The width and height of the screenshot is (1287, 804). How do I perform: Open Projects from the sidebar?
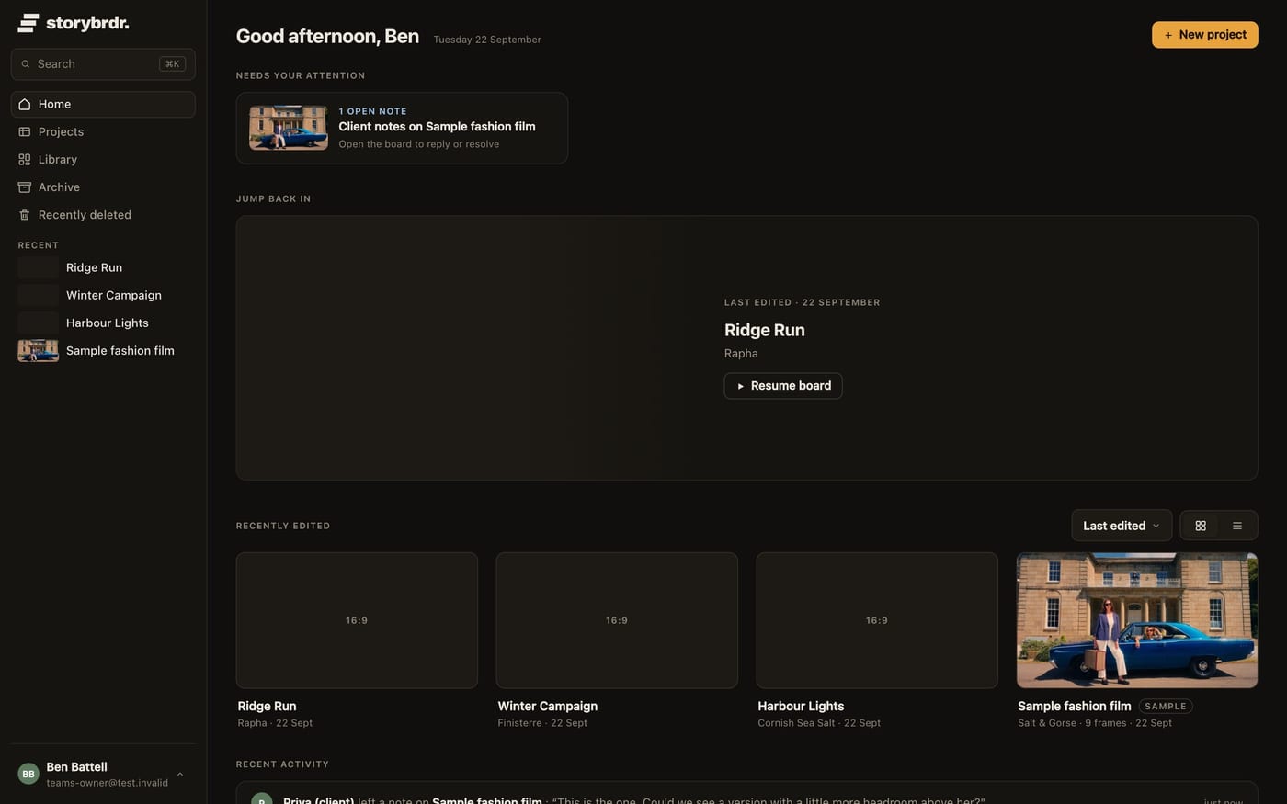coord(103,132)
